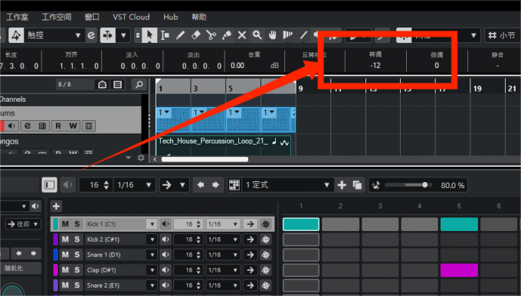The width and height of the screenshot is (521, 296).
Task: Select the Line tool
Action: 303,35
